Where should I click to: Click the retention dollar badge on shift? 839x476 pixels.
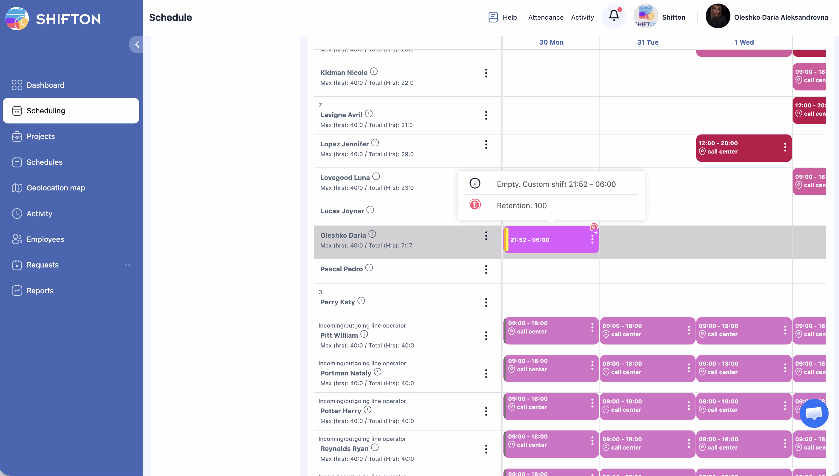pos(594,227)
